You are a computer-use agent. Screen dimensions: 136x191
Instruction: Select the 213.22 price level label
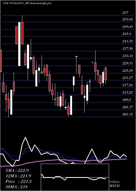coord(128,92)
